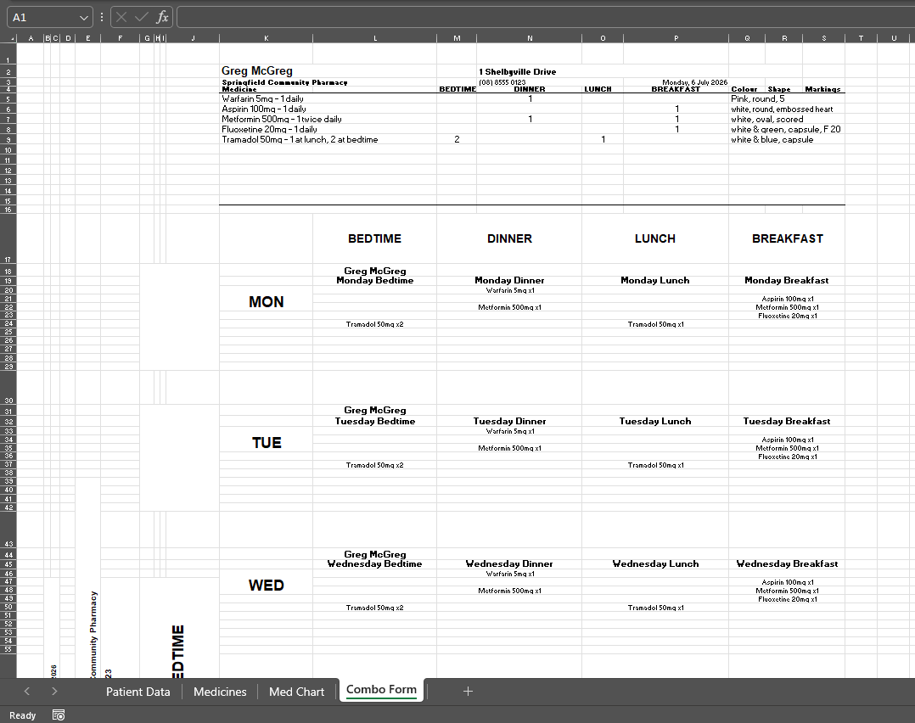Click the large BEDTIME heading cell

374,238
